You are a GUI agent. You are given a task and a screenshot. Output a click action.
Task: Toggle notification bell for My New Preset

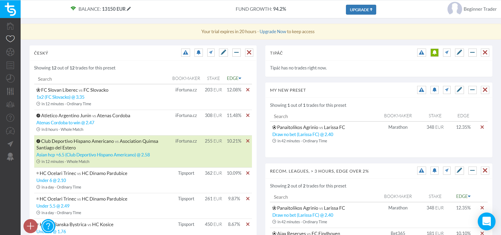[x=434, y=90]
